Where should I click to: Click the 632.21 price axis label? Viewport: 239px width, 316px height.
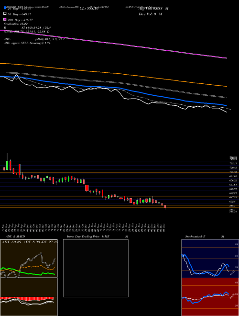(233, 193)
